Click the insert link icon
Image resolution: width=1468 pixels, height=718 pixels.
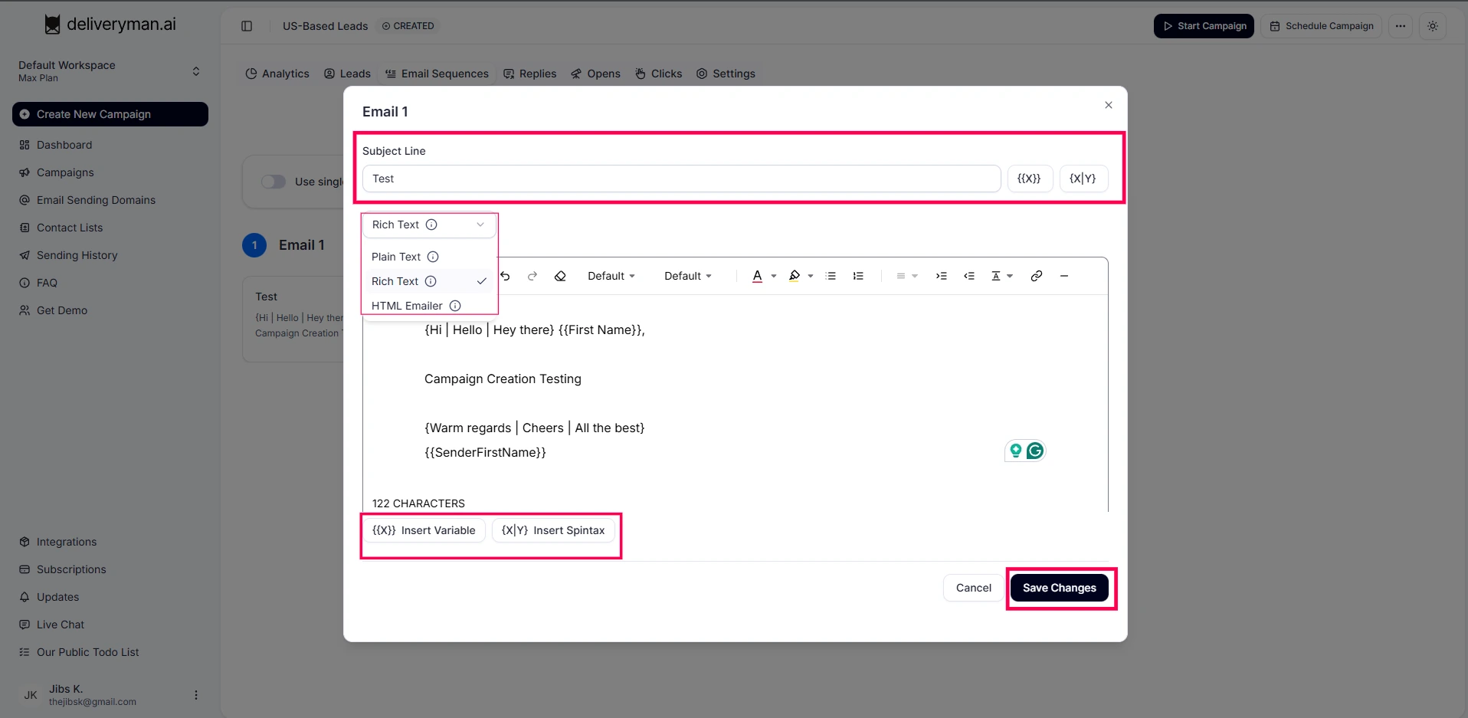(x=1036, y=276)
